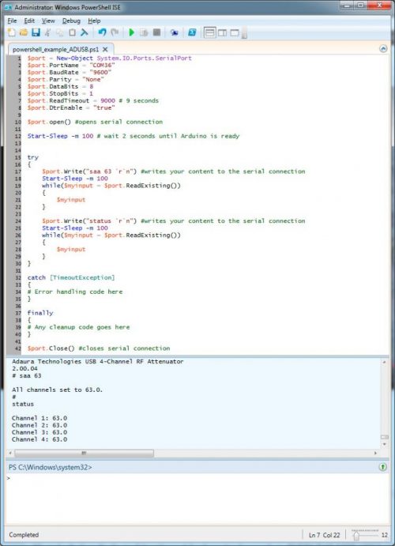Click the "COM36" port name string
Screen dimensions: 395x546
[102, 65]
